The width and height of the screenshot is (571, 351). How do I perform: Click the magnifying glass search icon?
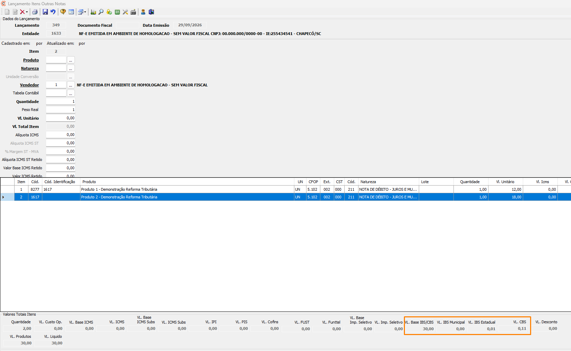(101, 12)
